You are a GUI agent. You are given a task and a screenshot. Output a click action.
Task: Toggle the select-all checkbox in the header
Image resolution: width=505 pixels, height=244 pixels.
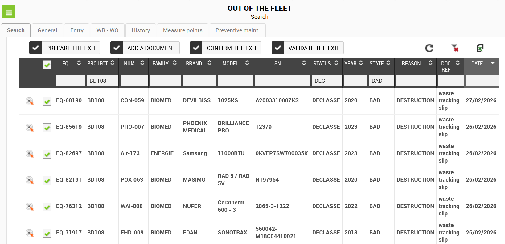point(47,65)
